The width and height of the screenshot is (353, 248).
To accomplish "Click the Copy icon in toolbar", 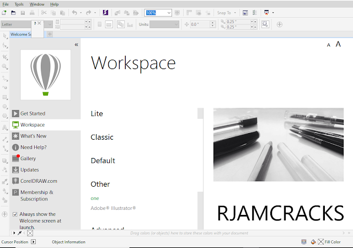I will 54,13.
